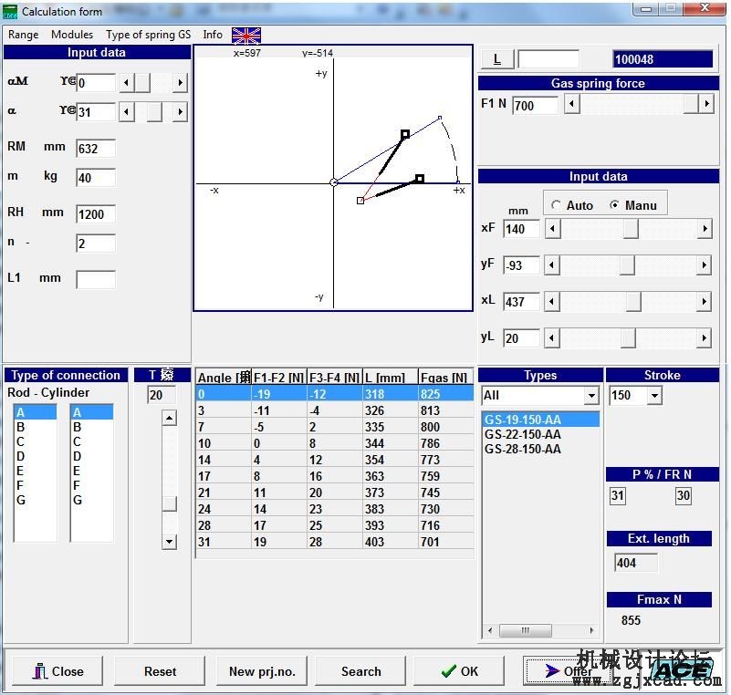The width and height of the screenshot is (731, 695).
Task: Open the Stroke 150 dropdown
Action: (654, 396)
